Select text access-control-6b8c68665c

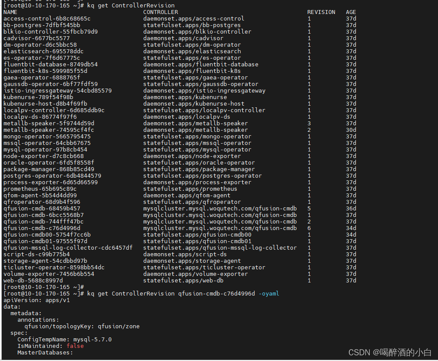pyautogui.click(x=47, y=19)
